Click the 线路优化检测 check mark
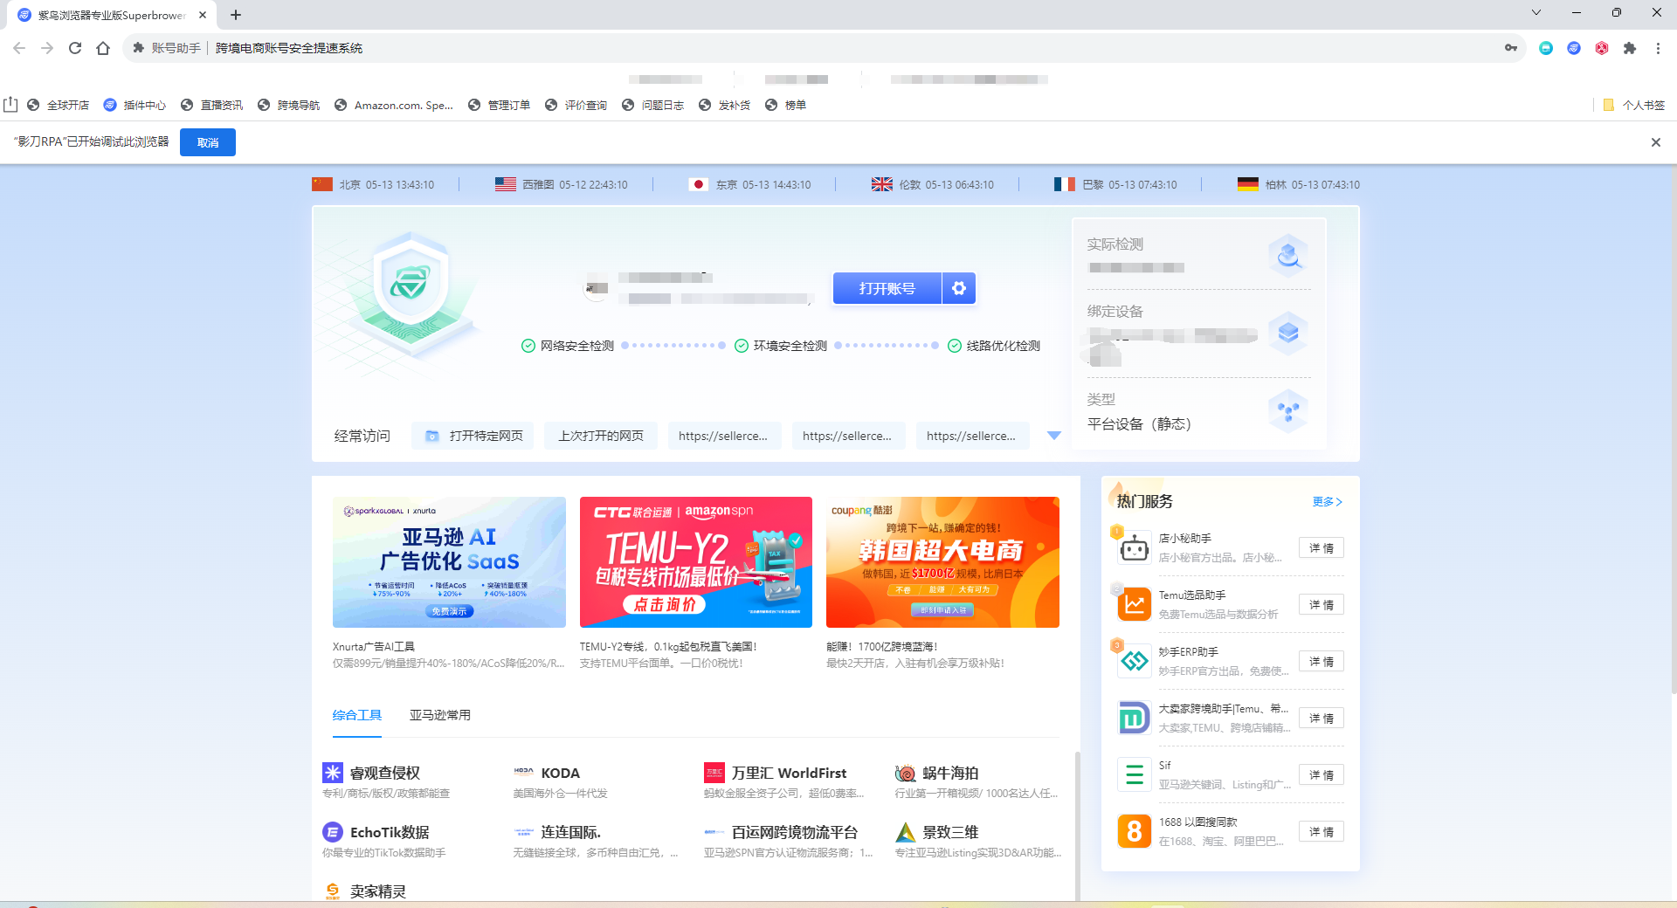This screenshot has height=908, width=1677. coord(955,346)
